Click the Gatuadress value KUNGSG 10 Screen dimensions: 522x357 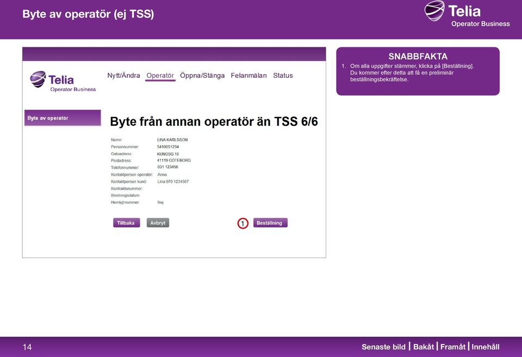[168, 154]
